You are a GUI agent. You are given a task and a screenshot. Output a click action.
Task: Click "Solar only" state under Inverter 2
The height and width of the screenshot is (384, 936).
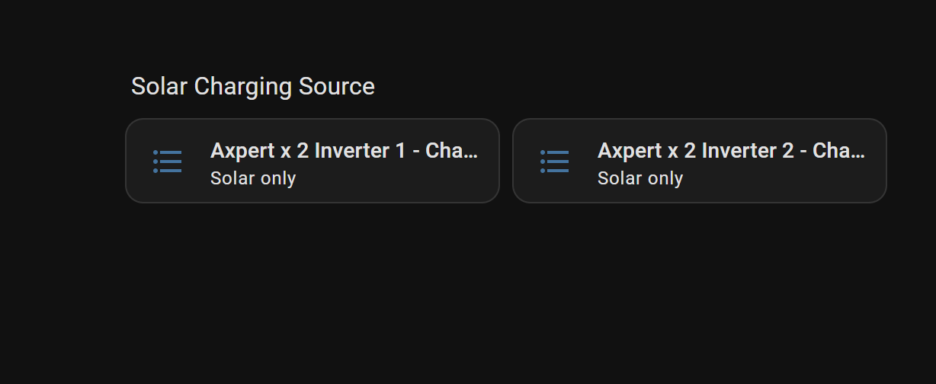coord(640,178)
